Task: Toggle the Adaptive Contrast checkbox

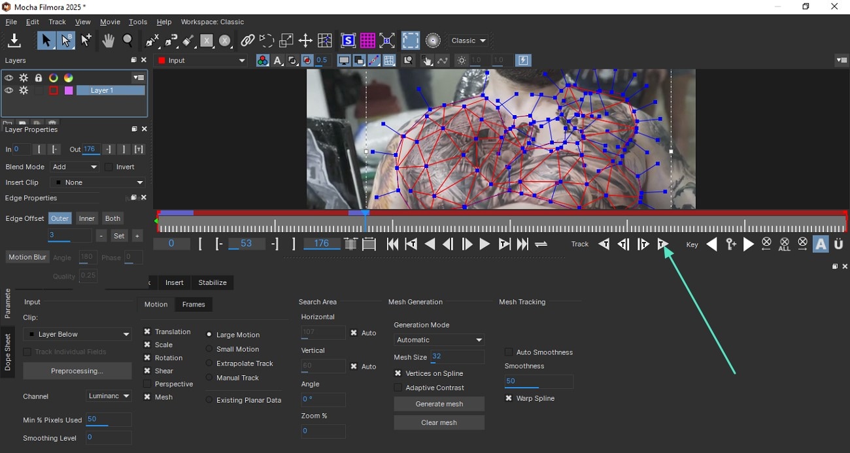Action: (x=398, y=388)
